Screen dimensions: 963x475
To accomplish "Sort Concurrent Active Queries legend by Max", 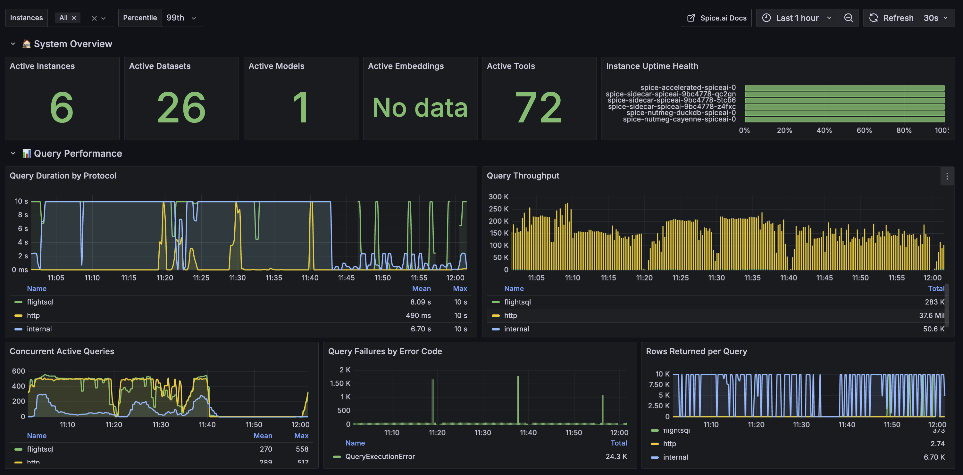I will coord(301,436).
